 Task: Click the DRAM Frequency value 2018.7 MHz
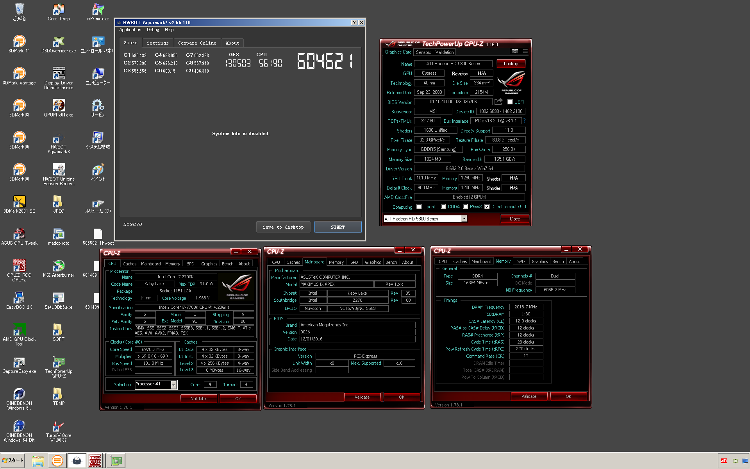(526, 307)
